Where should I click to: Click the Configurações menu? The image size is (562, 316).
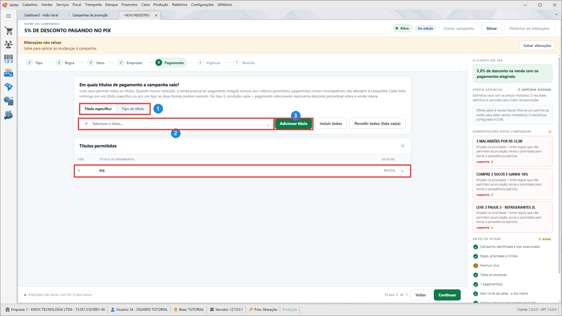(202, 5)
